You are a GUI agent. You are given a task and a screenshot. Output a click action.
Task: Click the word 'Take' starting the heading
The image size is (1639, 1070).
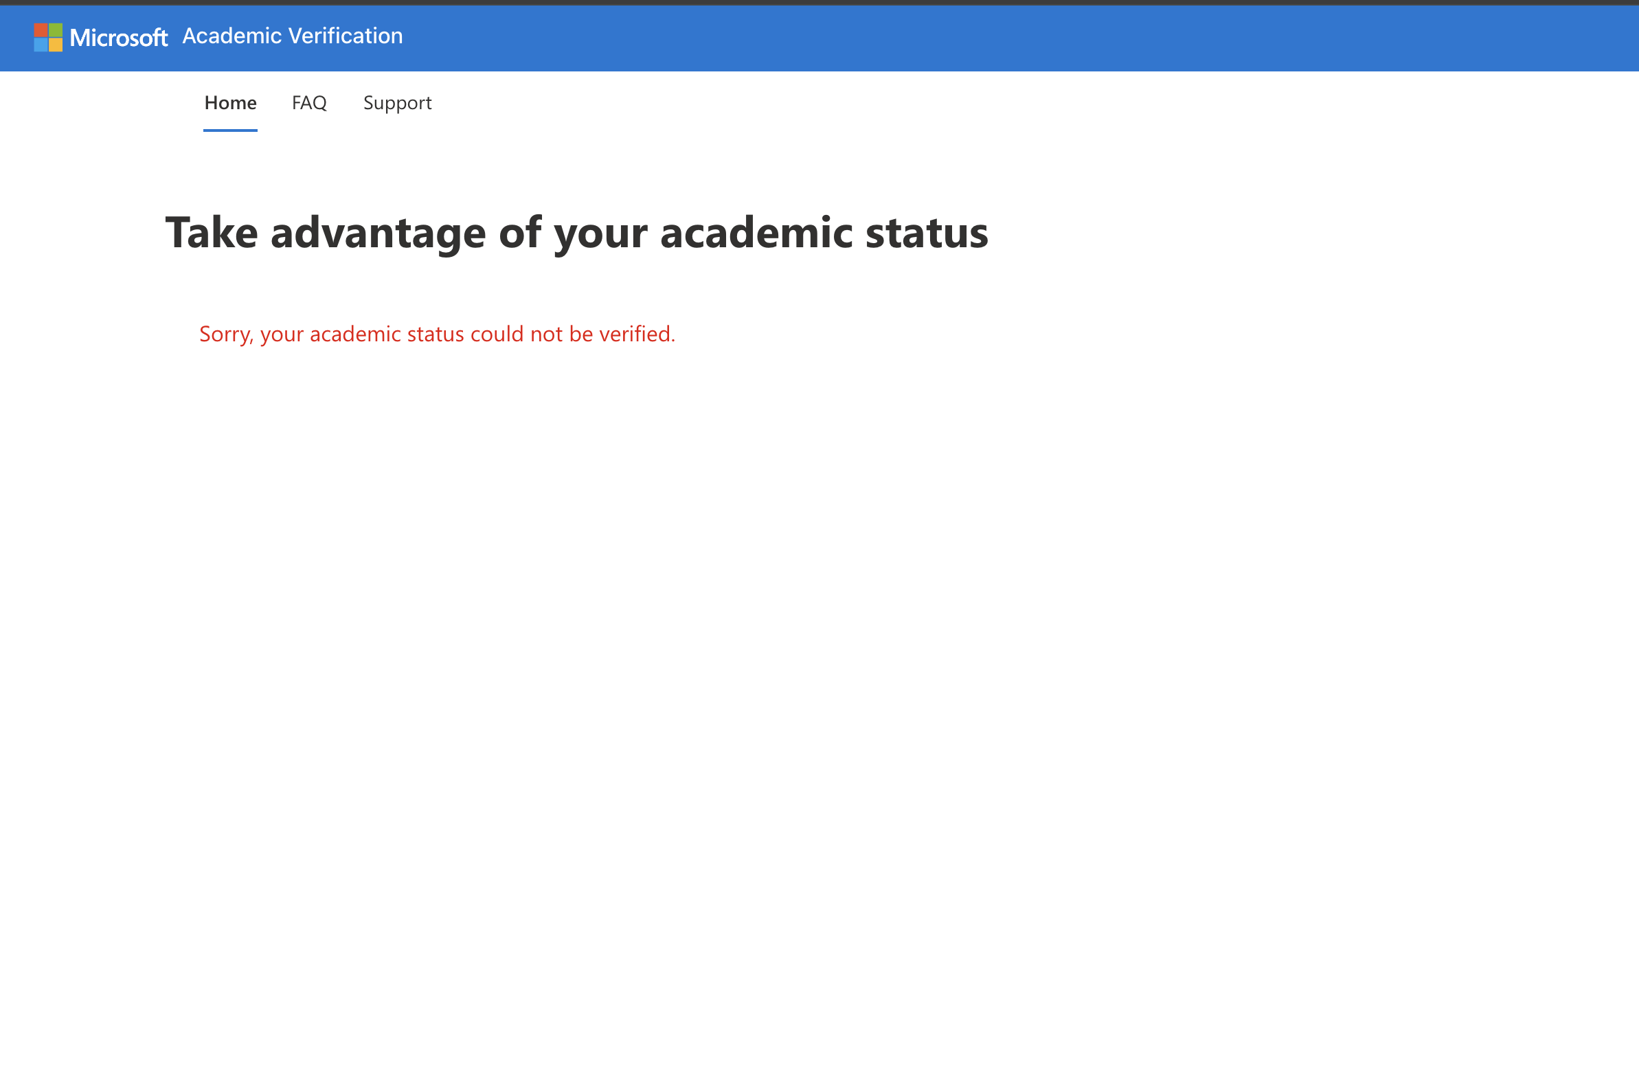point(211,233)
